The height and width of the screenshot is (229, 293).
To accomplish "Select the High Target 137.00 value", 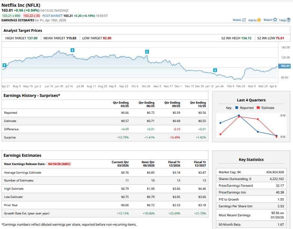I will pyautogui.click(x=32, y=38).
